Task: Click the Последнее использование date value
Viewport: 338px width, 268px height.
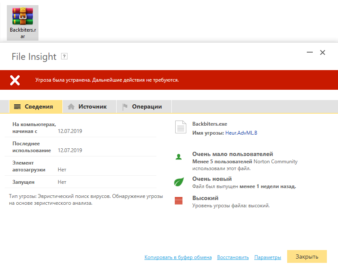Action: point(70,150)
